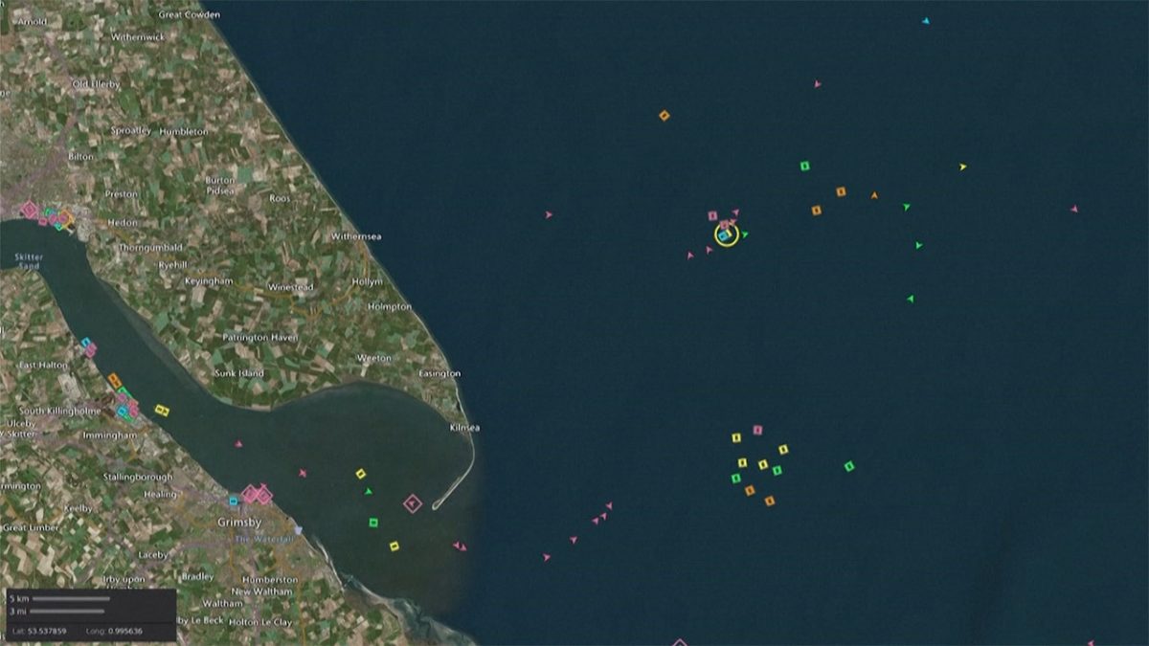Select the Kilnsea label on the map
The width and height of the screenshot is (1149, 646).
pyautogui.click(x=463, y=428)
